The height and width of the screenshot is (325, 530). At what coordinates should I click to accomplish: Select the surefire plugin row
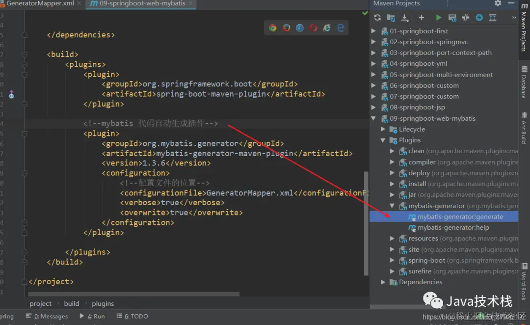444,271
